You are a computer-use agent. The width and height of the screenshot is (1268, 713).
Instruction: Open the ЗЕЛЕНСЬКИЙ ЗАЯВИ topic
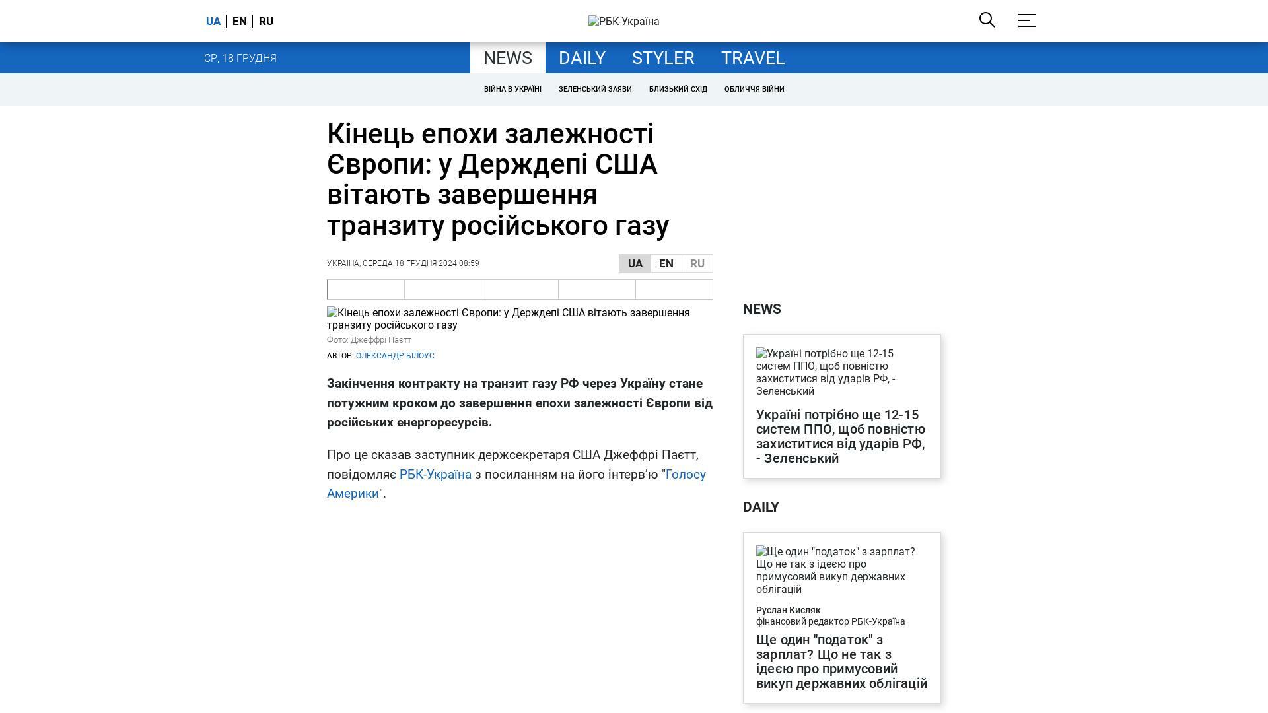point(595,89)
